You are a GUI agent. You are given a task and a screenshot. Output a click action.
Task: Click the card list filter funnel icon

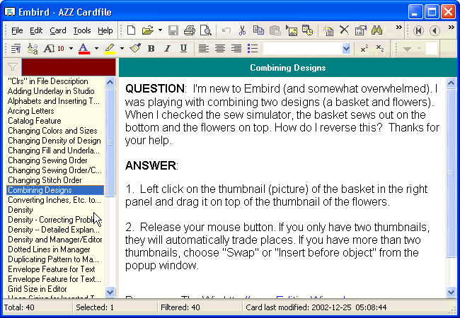click(x=13, y=67)
